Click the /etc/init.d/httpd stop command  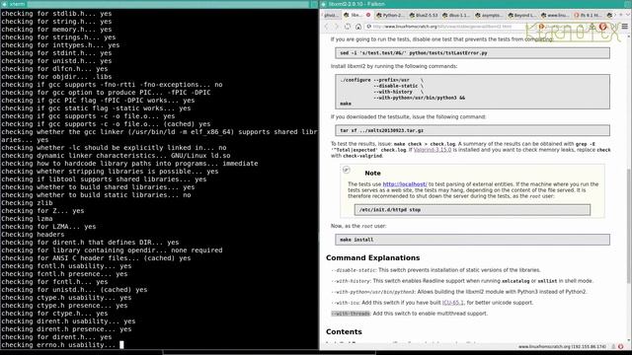pyautogui.click(x=472, y=210)
